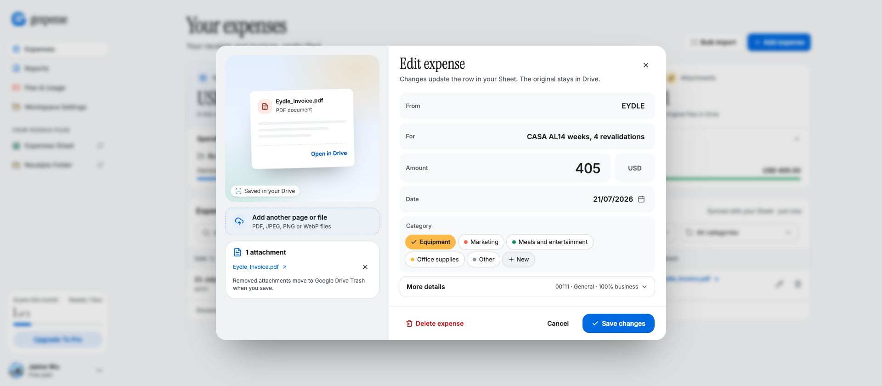Click the PDF document icon on Eydle_Invoice.pdf card
Screen dimensions: 882x386
(265, 106)
